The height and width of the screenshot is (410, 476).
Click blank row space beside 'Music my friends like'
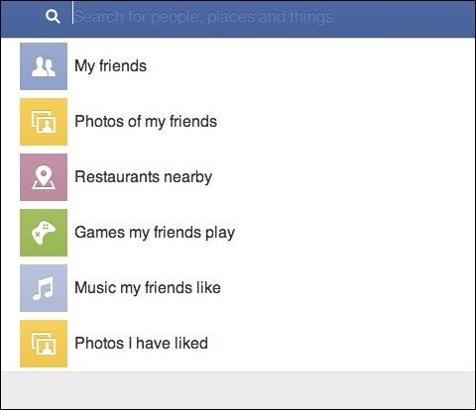pyautogui.click(x=347, y=288)
